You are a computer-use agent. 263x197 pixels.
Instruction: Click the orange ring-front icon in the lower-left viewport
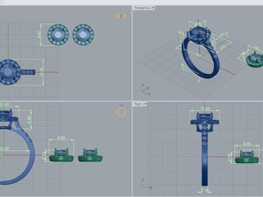[x=122, y=111]
